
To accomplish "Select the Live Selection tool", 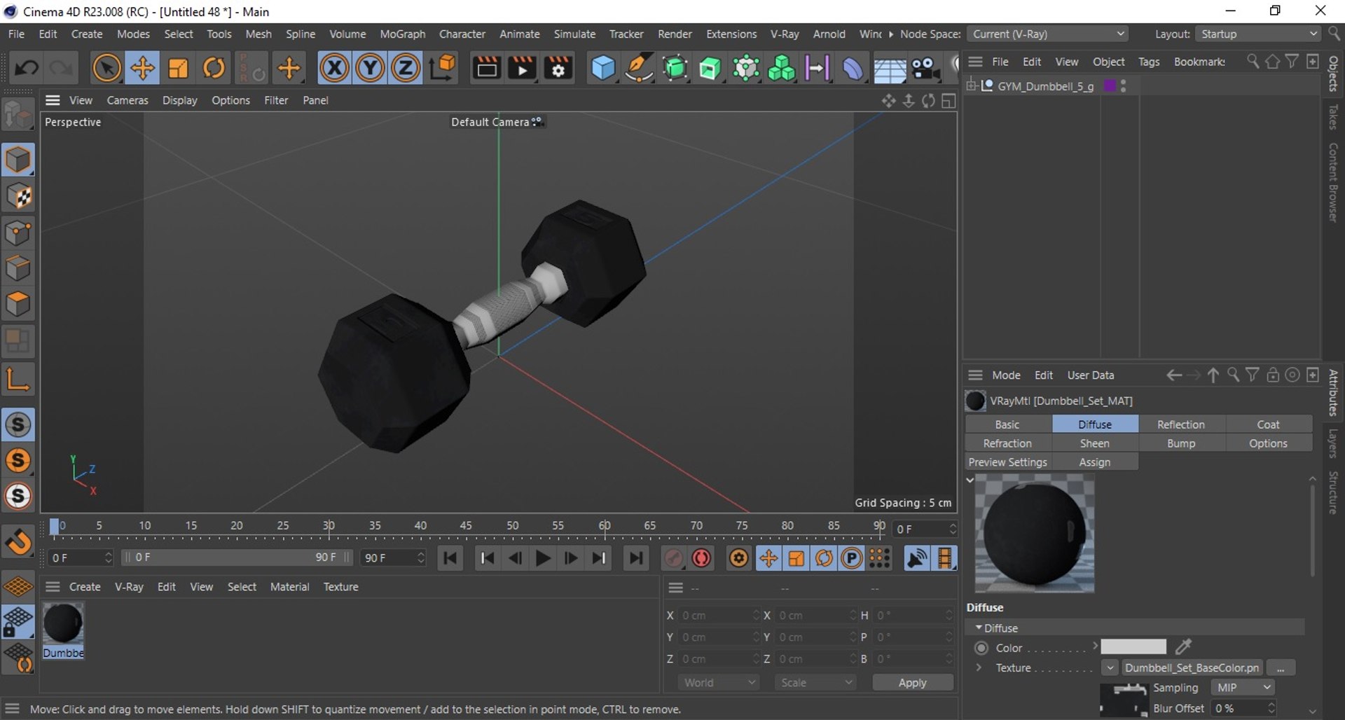I will pos(106,68).
